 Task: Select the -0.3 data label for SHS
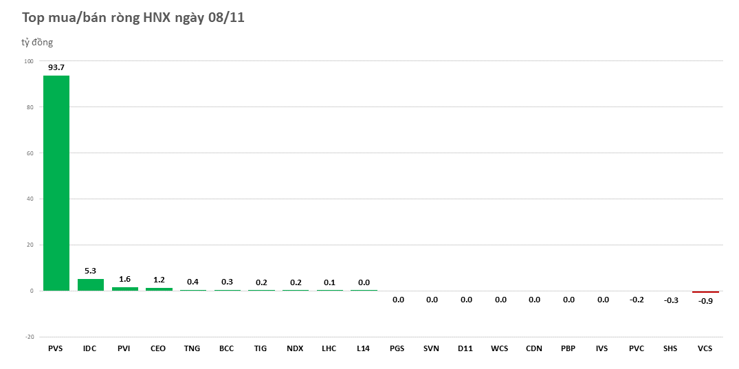coord(671,300)
